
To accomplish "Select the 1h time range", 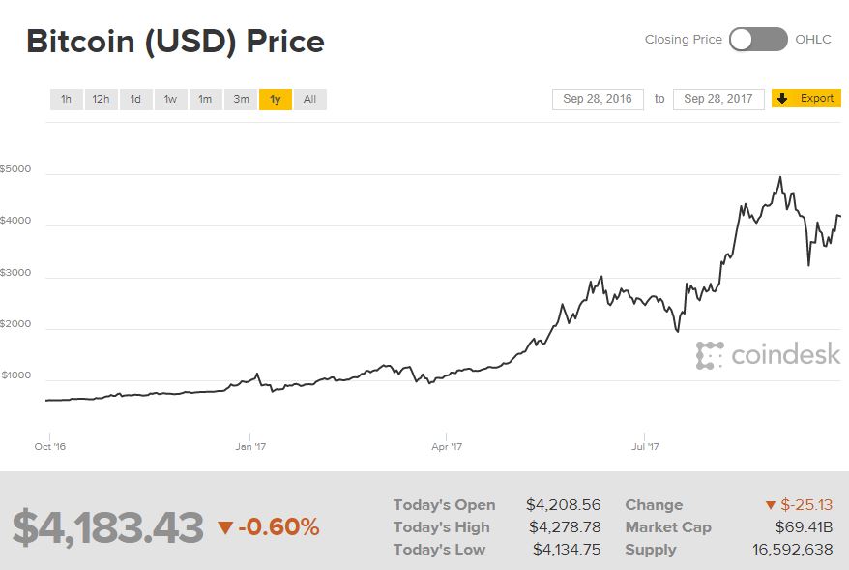I will coord(66,99).
